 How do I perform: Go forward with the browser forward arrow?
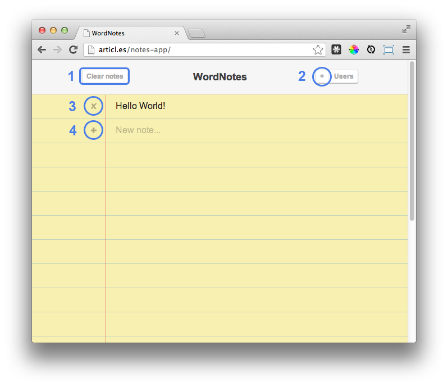pos(57,50)
